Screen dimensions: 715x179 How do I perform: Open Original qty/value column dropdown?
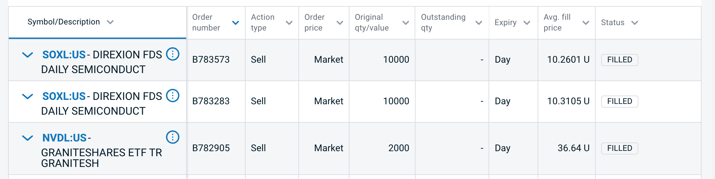(406, 23)
